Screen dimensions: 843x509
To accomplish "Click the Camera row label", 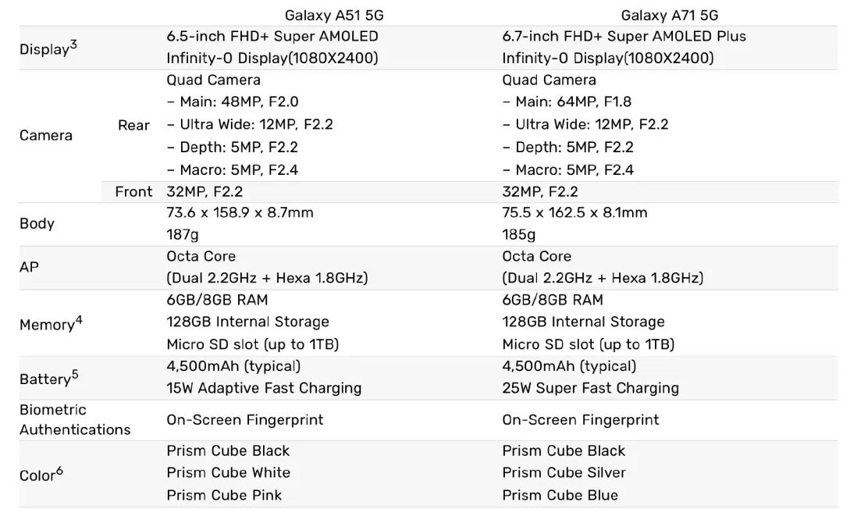I will [x=46, y=135].
